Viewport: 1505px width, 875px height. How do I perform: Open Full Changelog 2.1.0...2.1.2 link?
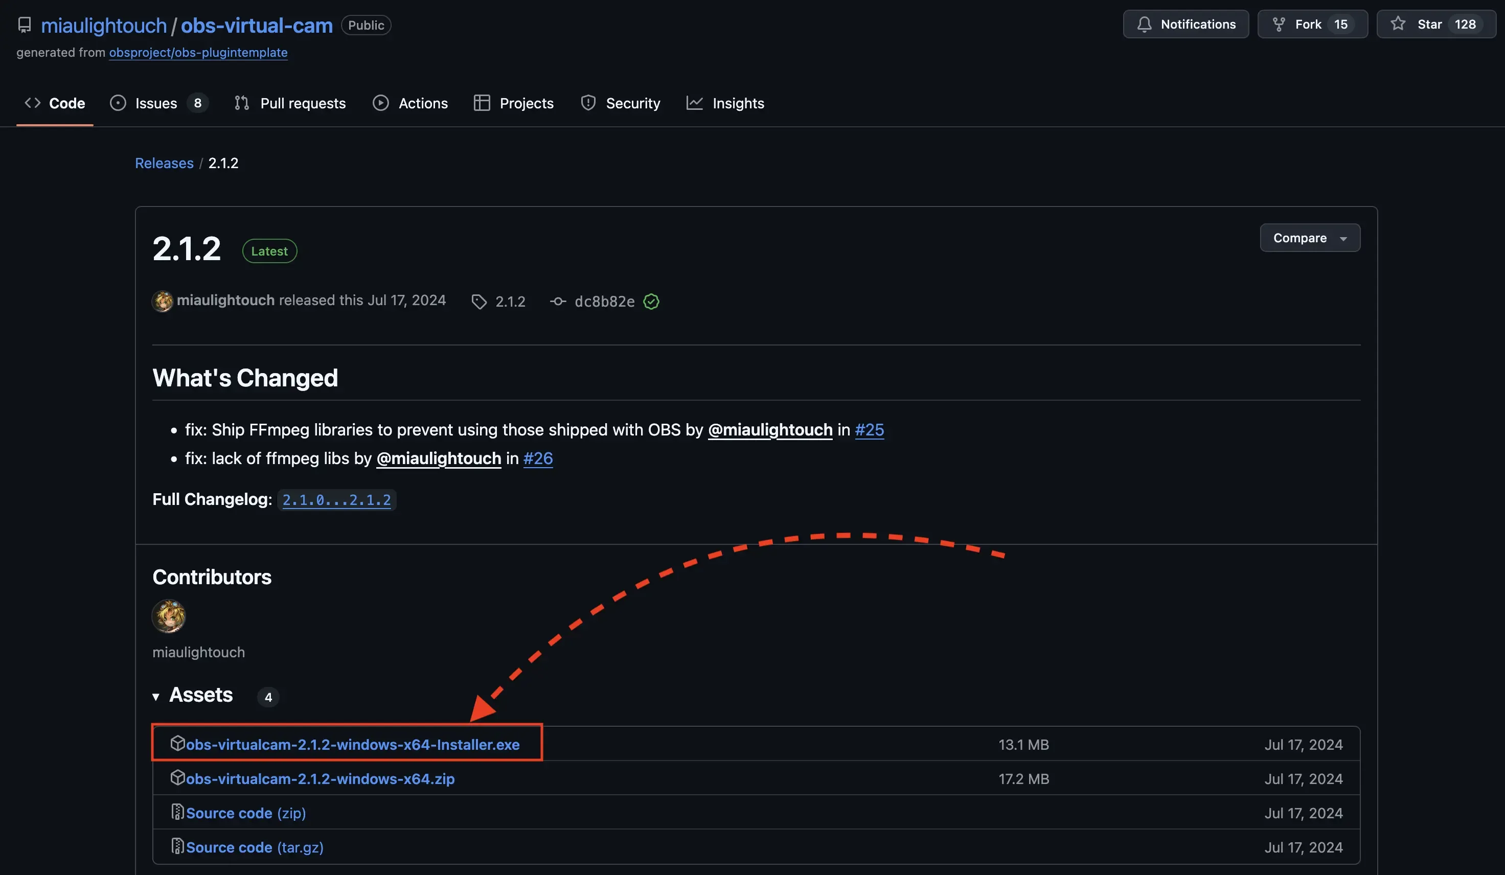coord(336,500)
